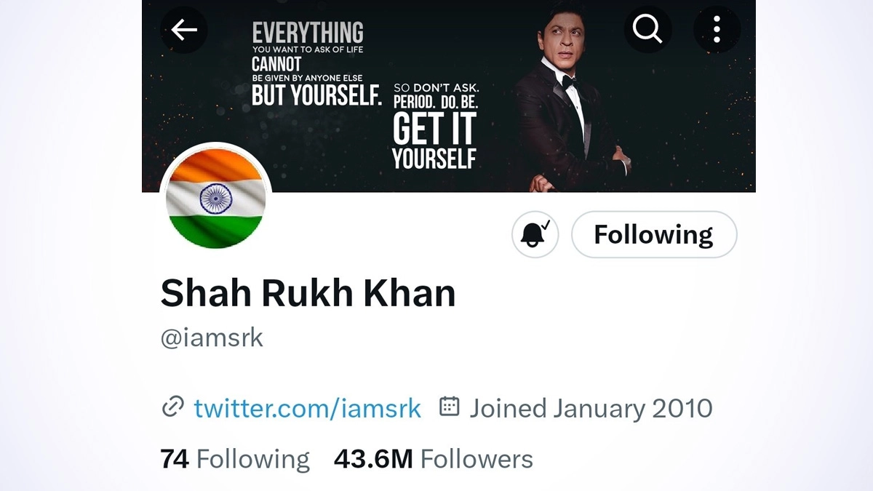Click the GET IT YOURSELF banner text
This screenshot has height=491, width=873.
(434, 140)
